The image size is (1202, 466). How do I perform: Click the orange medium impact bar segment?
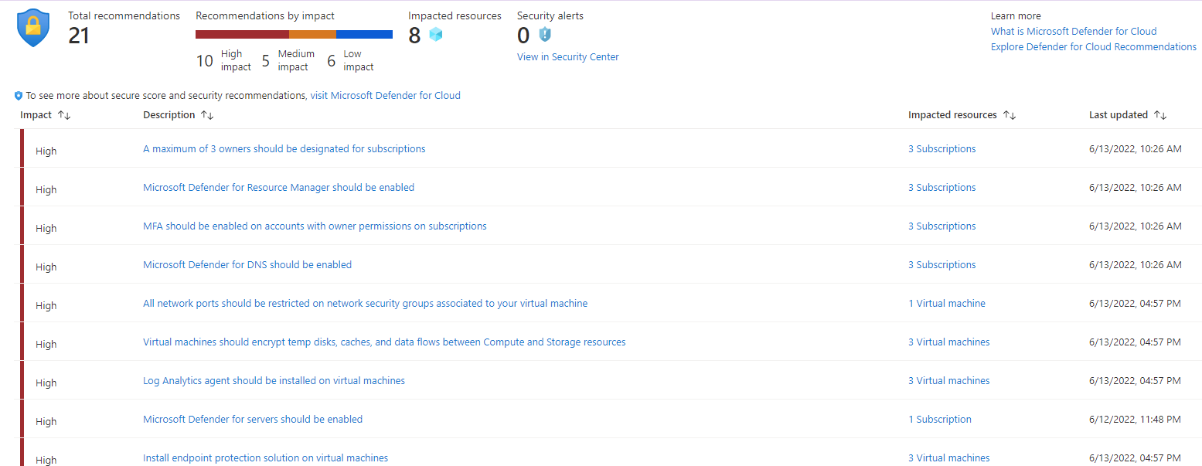[312, 34]
